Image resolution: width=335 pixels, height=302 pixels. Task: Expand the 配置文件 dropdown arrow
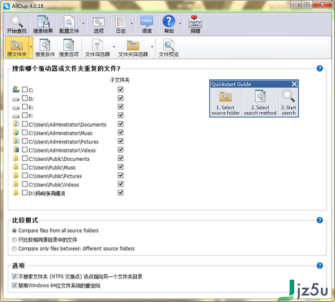83,23
